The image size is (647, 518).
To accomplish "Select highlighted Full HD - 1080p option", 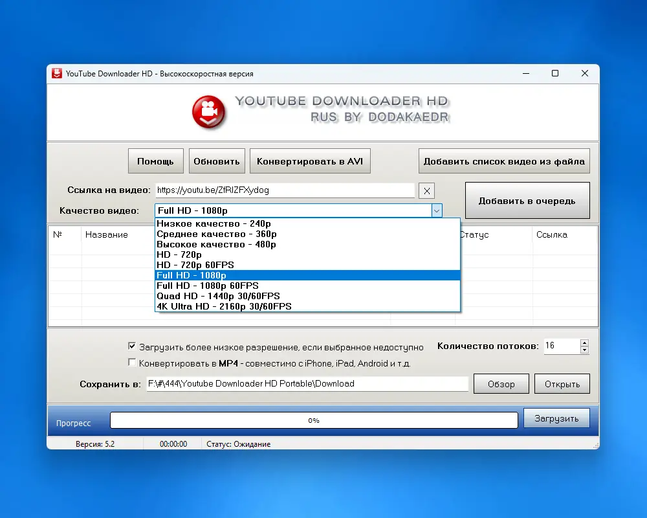I will point(307,275).
